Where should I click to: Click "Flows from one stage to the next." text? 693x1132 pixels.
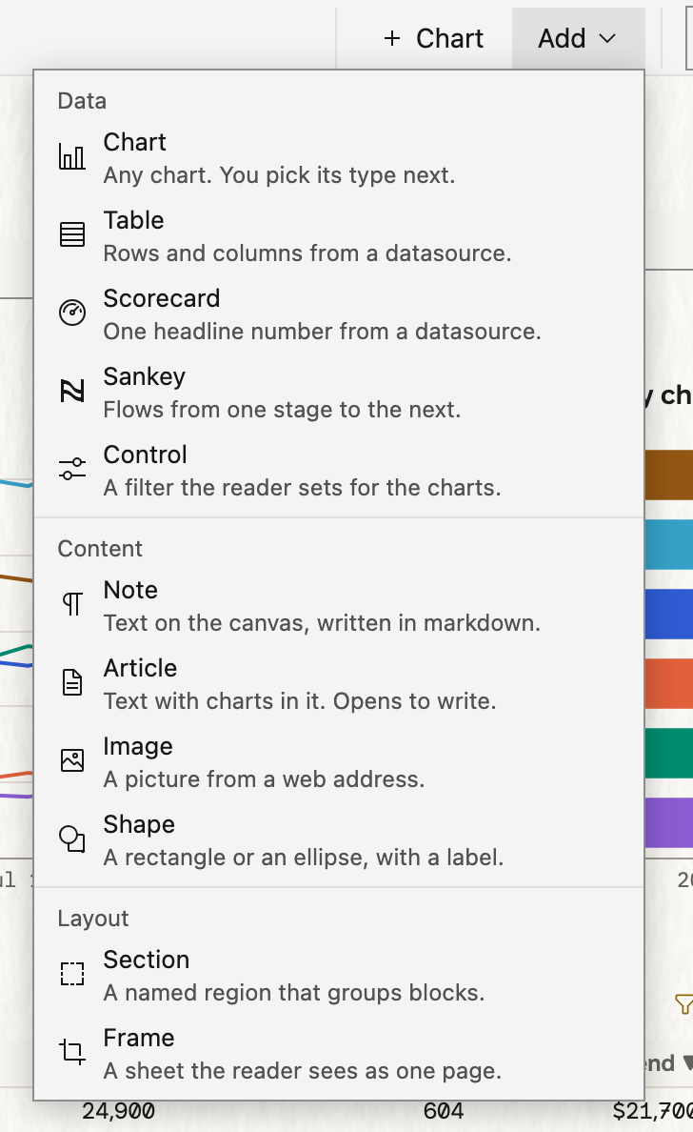[x=282, y=410]
